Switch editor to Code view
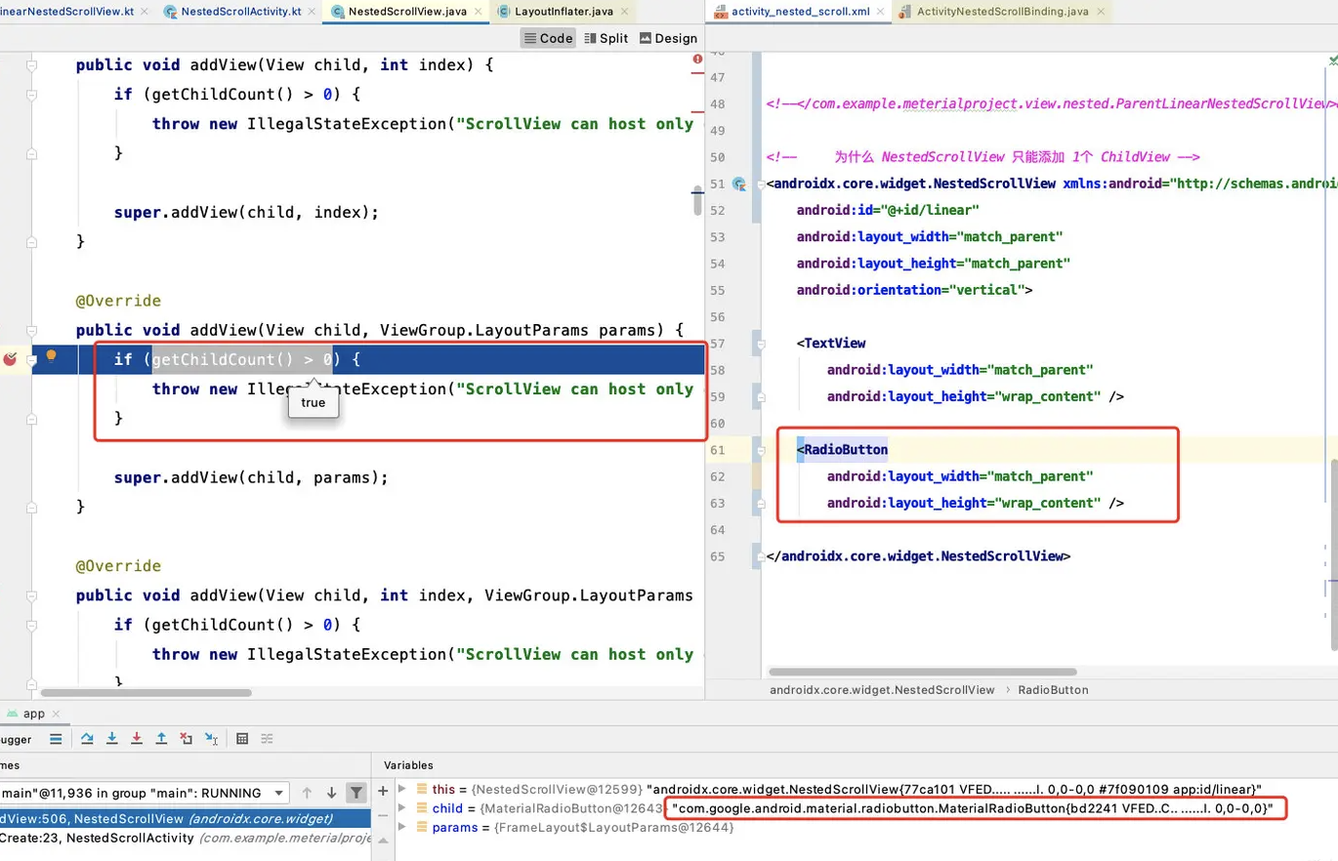 pos(549,38)
